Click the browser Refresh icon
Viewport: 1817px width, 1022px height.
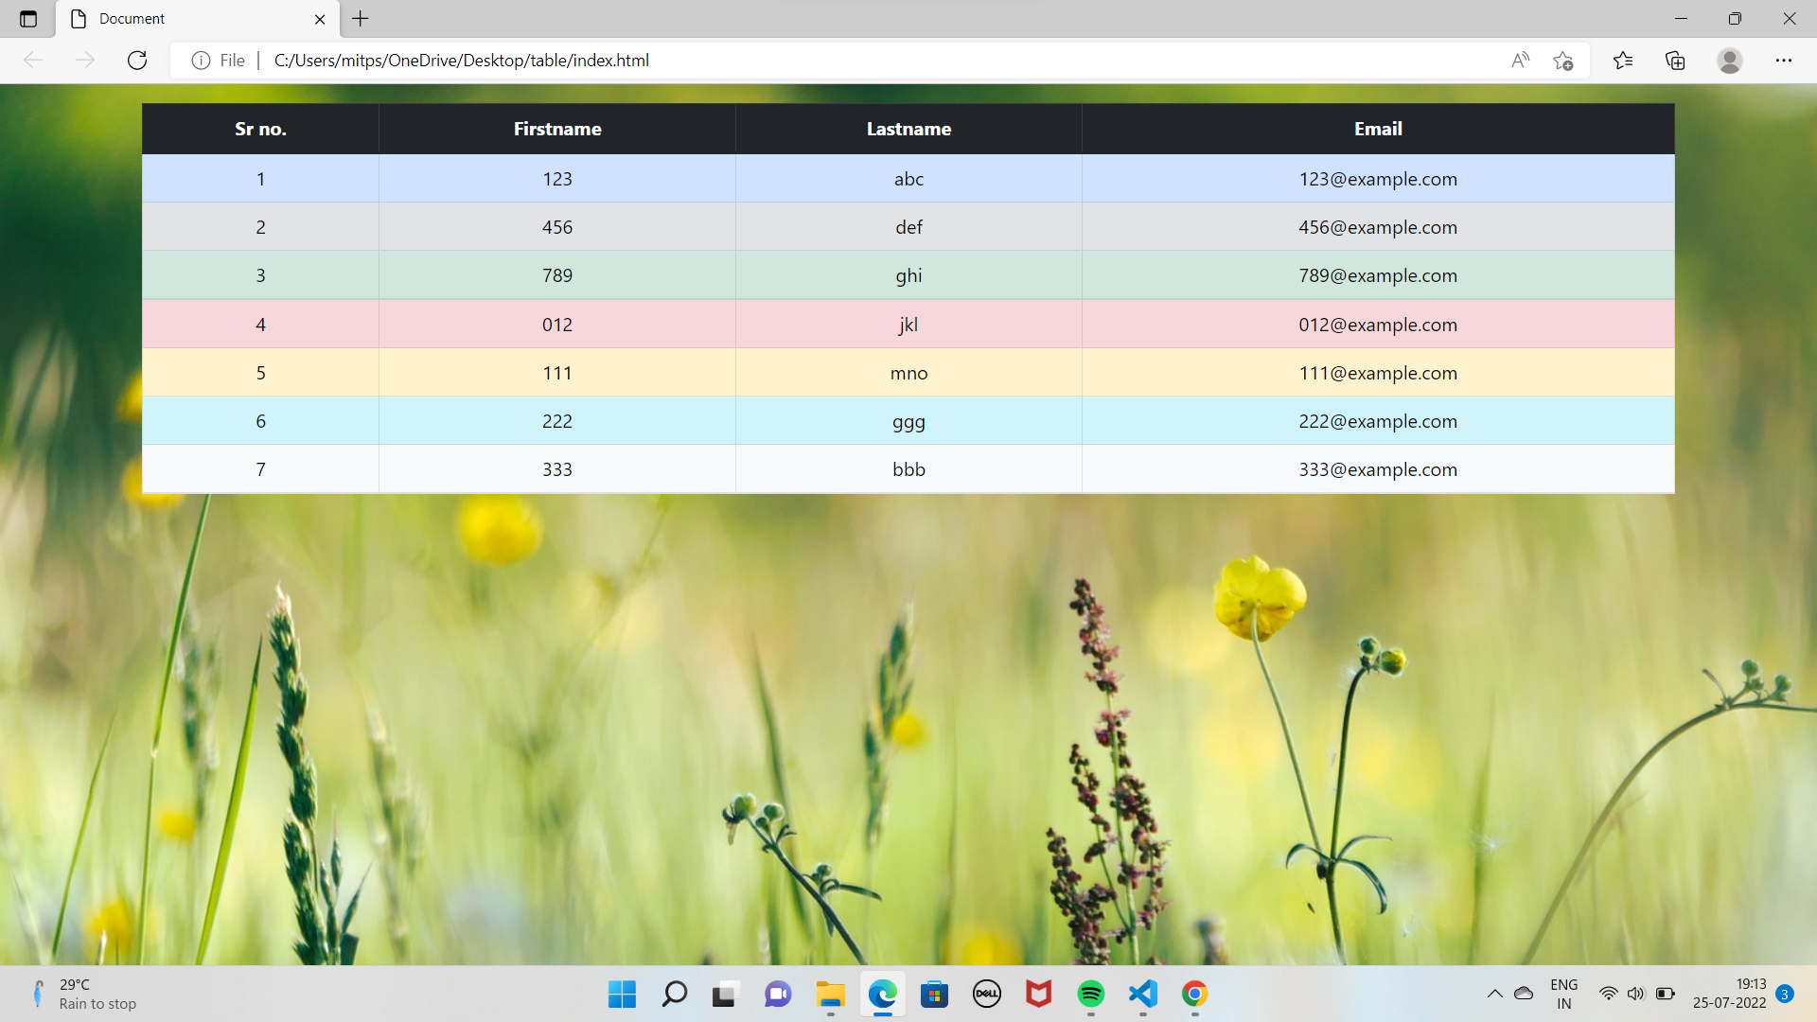137,61
